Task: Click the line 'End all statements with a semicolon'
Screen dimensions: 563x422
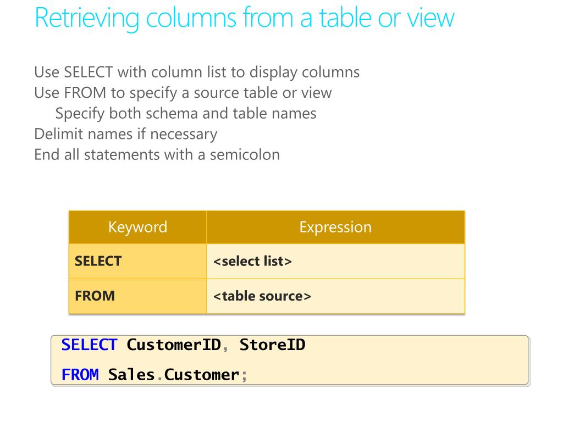Action: pos(157,155)
